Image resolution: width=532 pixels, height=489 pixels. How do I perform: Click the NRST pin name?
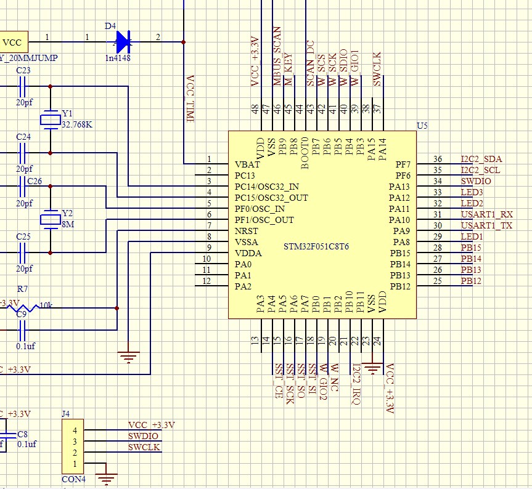click(247, 231)
